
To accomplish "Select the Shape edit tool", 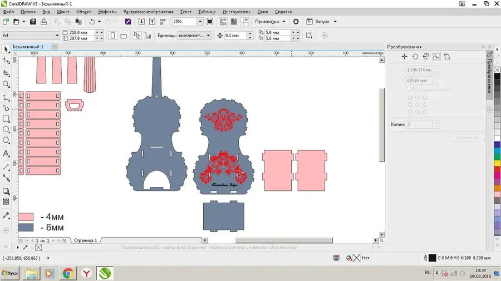I will pos(6,60).
